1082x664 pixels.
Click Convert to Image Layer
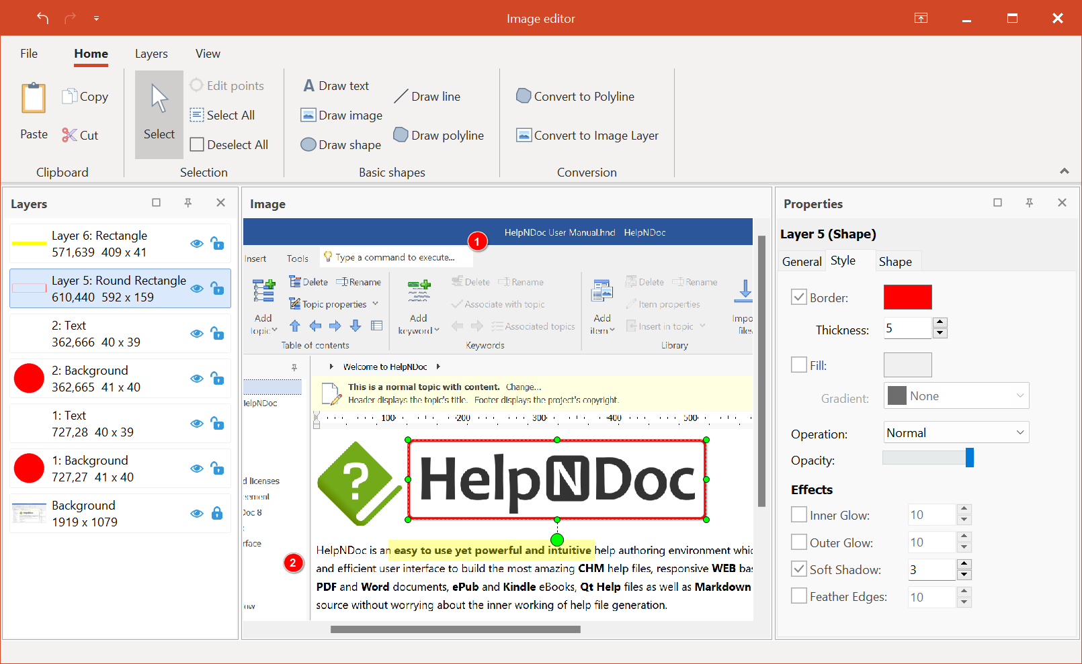point(587,135)
